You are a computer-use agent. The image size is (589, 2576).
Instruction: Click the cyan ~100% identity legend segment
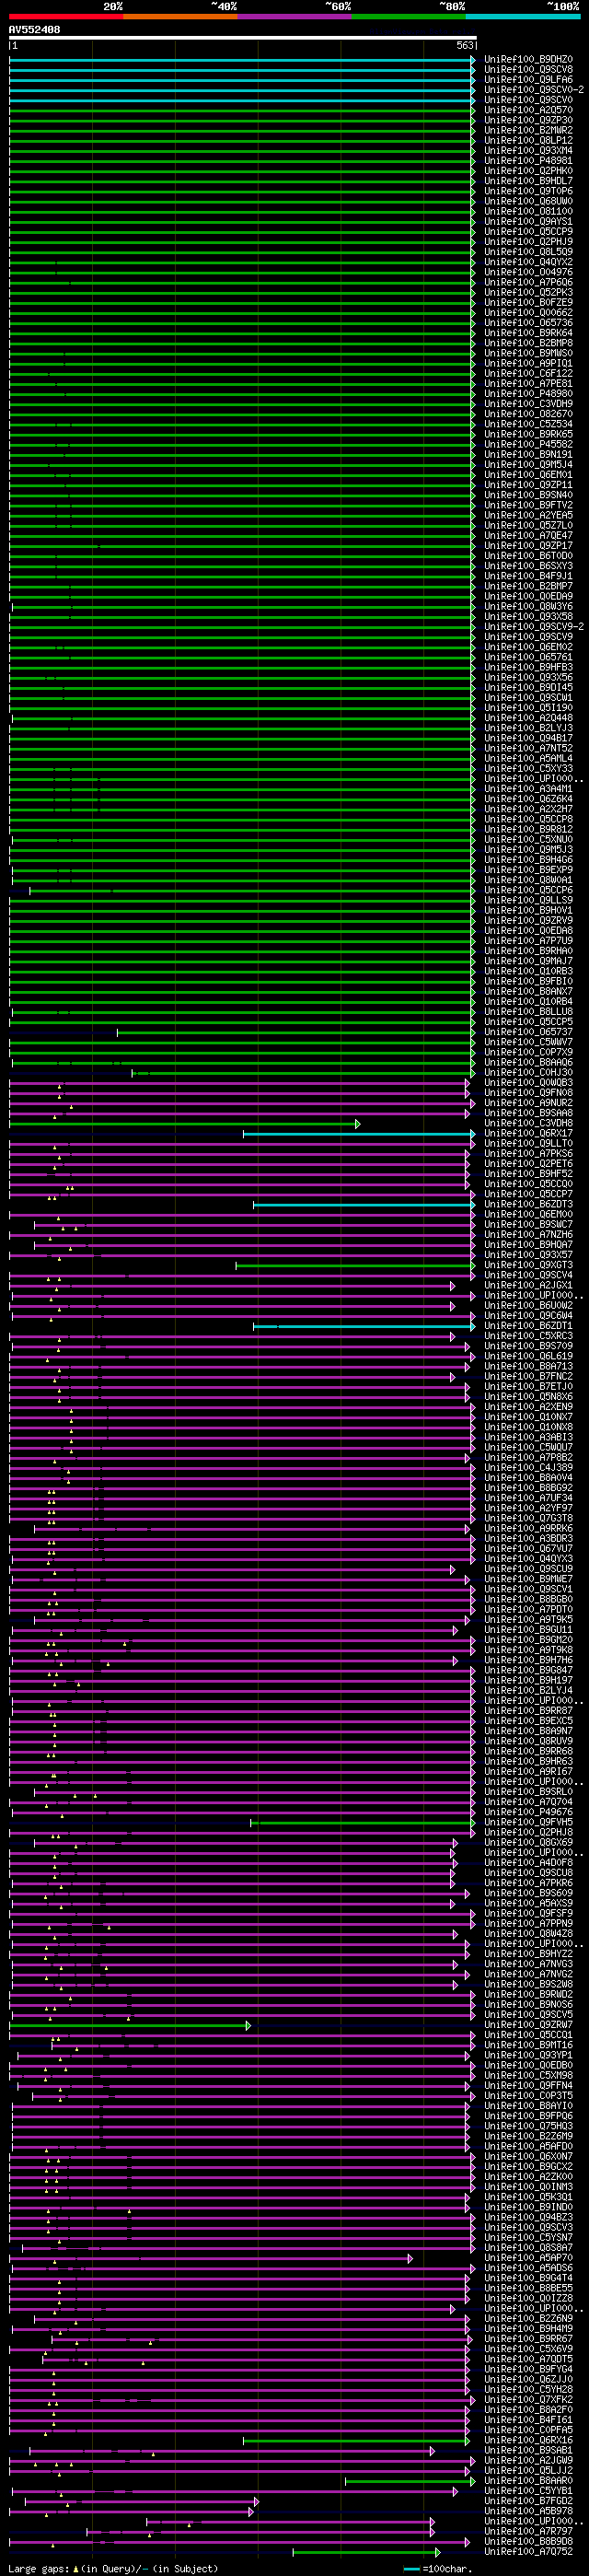click(523, 17)
